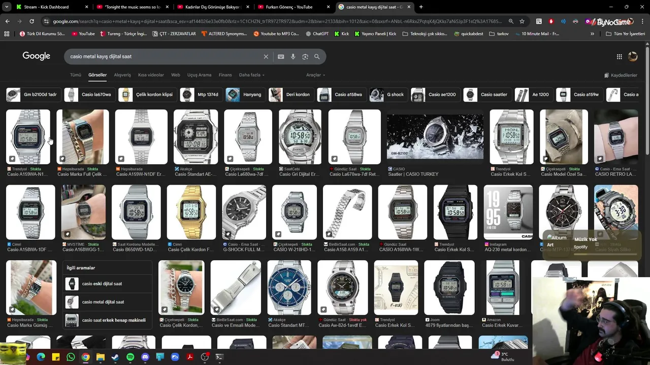The height and width of the screenshot is (365, 650).
Task: Filter by the Gm b2100d 1adr chip
Action: coord(34,95)
